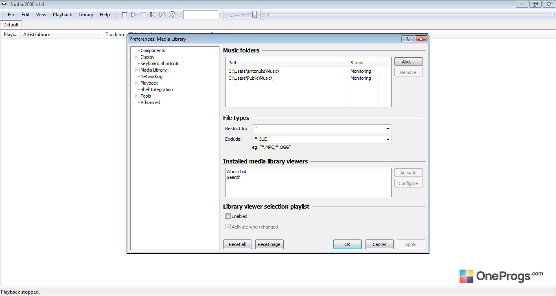
Task: Skip to the next track icon
Action: (162, 15)
